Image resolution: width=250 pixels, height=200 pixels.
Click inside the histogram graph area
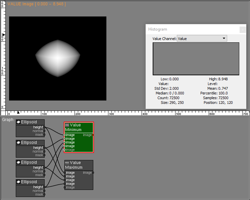(196, 59)
